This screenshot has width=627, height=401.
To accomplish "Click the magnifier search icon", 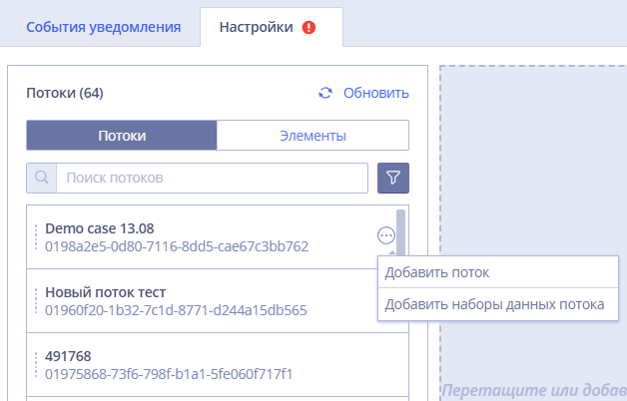I will pyautogui.click(x=42, y=178).
